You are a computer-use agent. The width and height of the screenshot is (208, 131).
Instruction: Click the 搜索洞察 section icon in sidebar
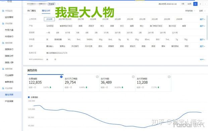click(3, 43)
